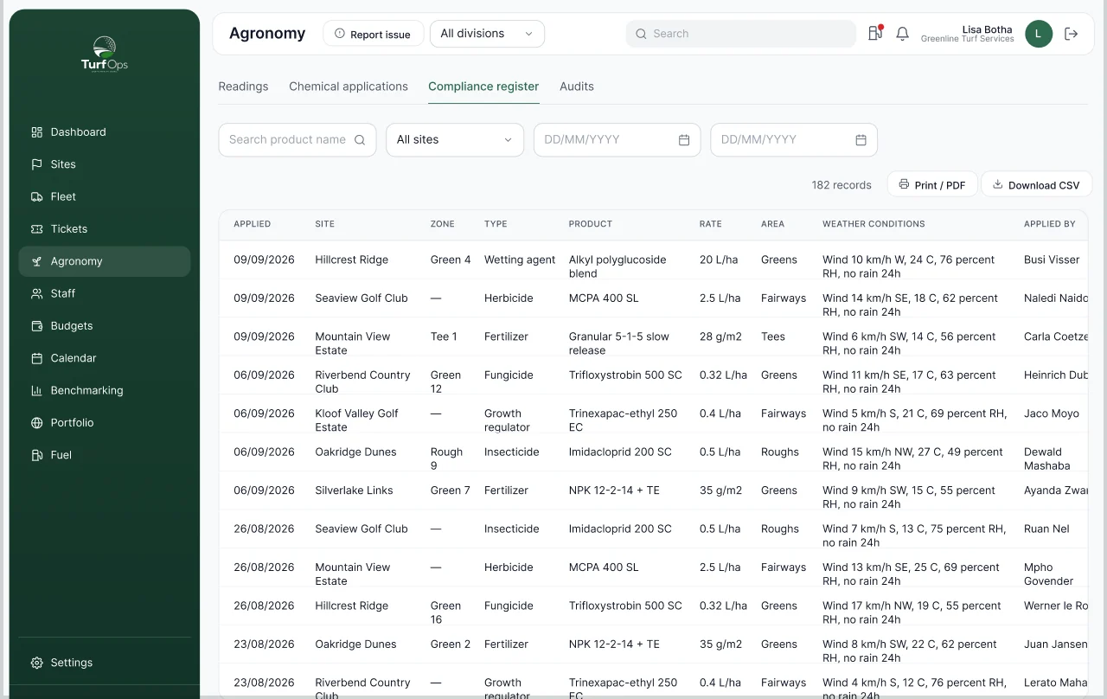The height and width of the screenshot is (699, 1107).
Task: Focus the top Search field
Action: click(741, 34)
